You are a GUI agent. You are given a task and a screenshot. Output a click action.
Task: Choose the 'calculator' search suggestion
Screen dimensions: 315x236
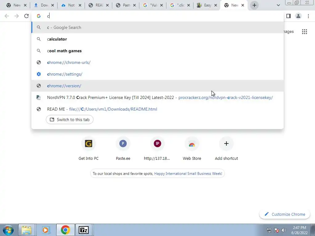[157, 39]
